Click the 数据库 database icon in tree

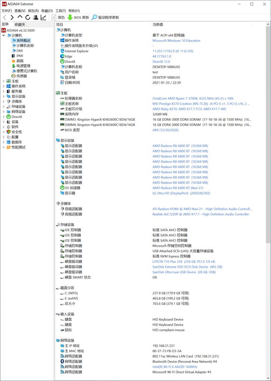tap(8, 142)
